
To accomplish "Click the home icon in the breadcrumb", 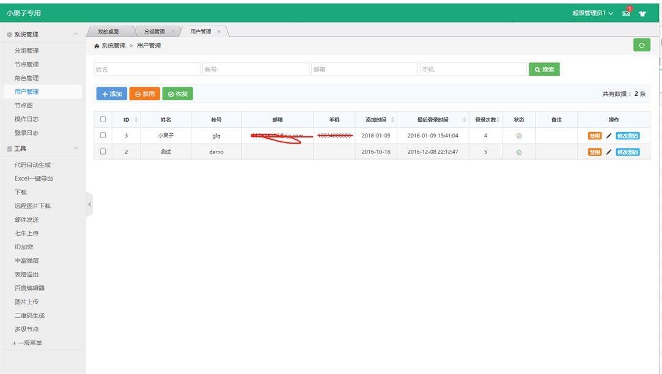I will pyautogui.click(x=97, y=46).
